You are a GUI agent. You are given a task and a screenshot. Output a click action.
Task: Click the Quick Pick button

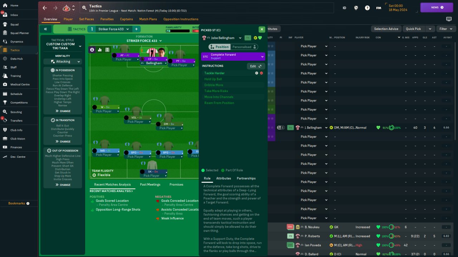[x=413, y=29]
